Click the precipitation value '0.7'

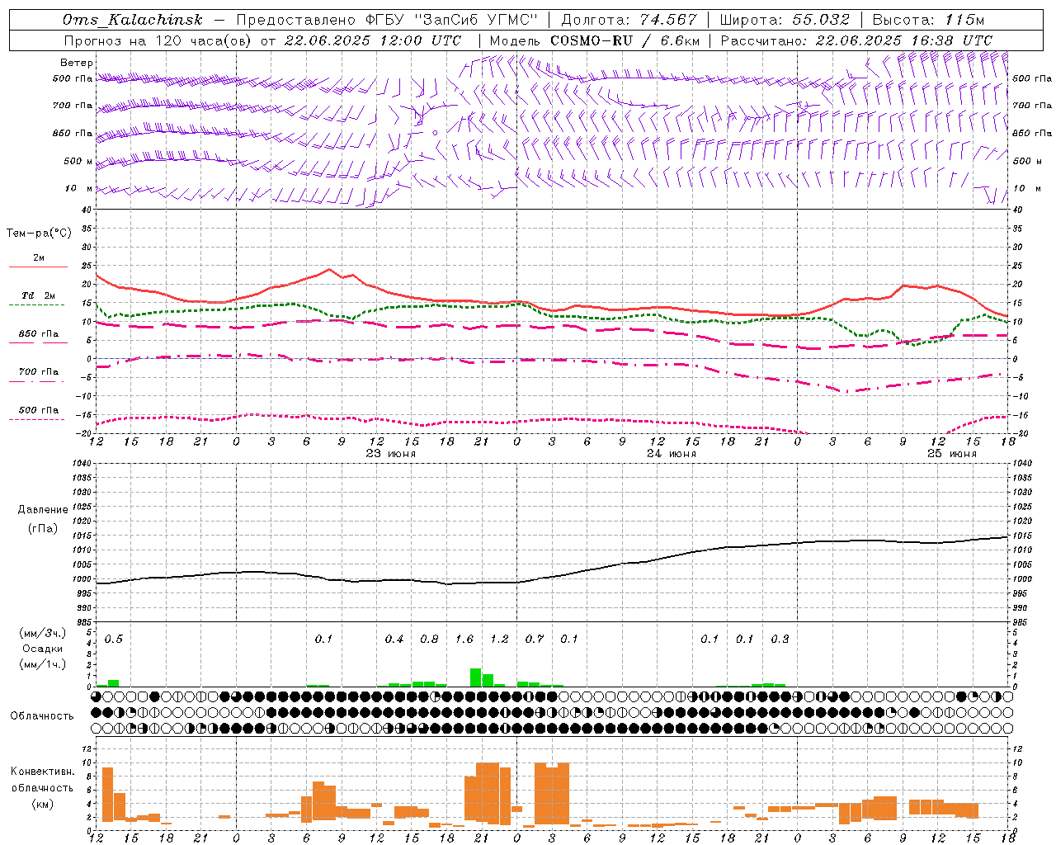coord(535,640)
